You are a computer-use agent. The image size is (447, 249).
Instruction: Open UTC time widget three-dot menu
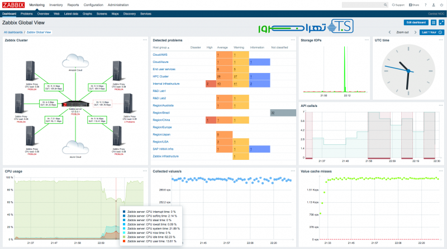click(439, 40)
